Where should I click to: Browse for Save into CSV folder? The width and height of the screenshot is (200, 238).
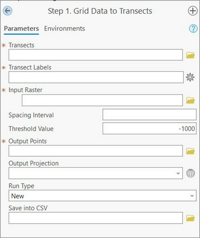pos(190,218)
